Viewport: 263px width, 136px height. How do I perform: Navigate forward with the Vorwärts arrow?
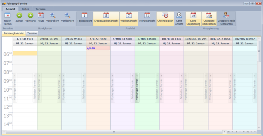coord(30,17)
